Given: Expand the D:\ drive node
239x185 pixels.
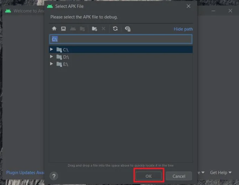Looking at the screenshot, I should click(x=52, y=56).
